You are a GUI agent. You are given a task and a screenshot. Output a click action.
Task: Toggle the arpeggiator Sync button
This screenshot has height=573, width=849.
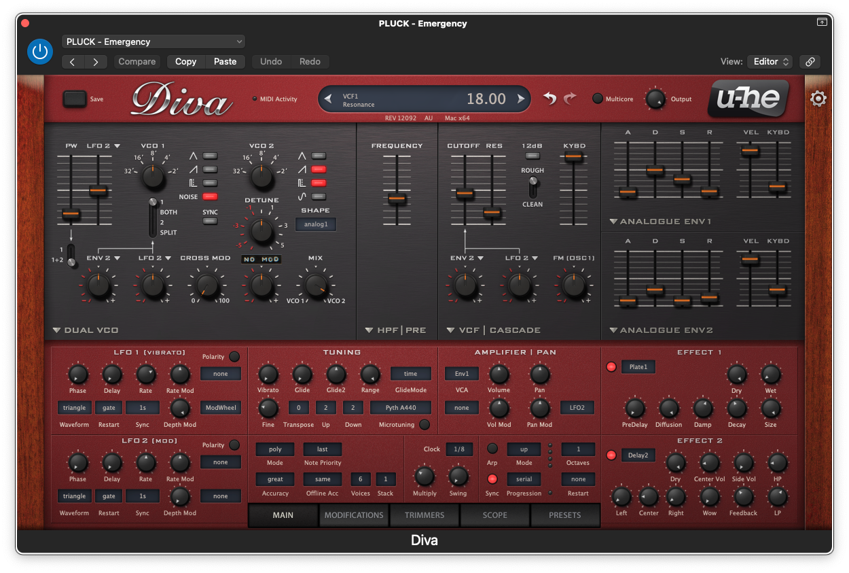click(492, 479)
